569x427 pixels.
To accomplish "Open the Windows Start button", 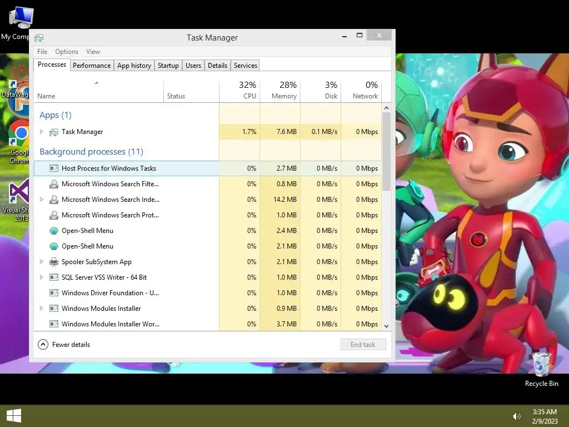I will point(14,415).
